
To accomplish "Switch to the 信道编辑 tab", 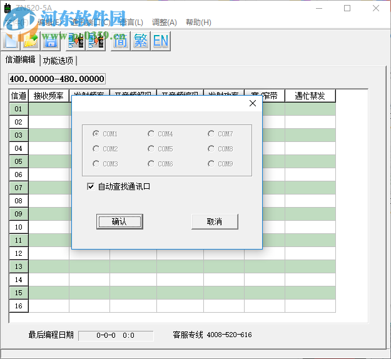I will [x=21, y=60].
